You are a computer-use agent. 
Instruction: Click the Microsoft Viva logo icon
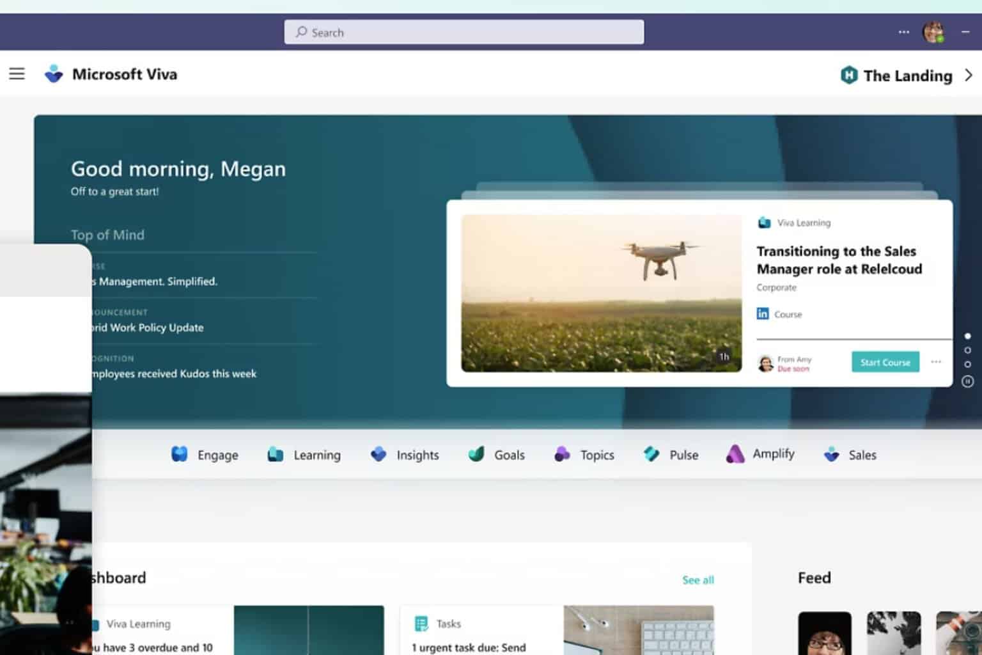[54, 74]
